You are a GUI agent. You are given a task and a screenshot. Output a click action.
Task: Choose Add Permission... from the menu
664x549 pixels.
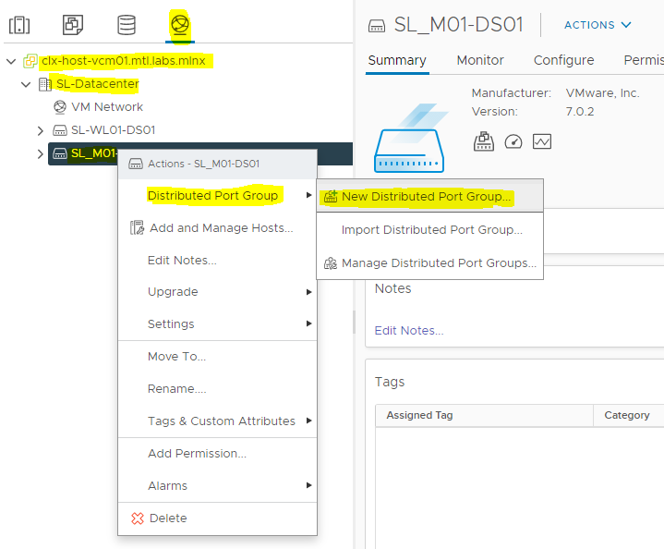[217, 453]
